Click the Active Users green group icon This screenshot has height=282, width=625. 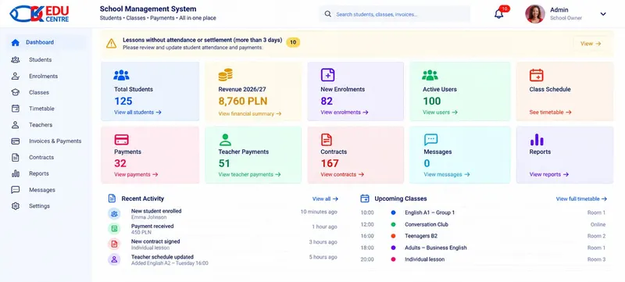430,75
